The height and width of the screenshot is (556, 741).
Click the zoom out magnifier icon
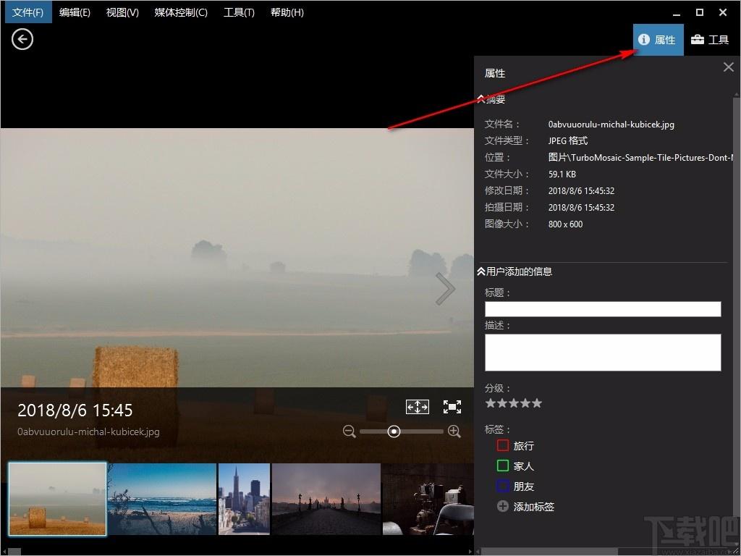[350, 431]
